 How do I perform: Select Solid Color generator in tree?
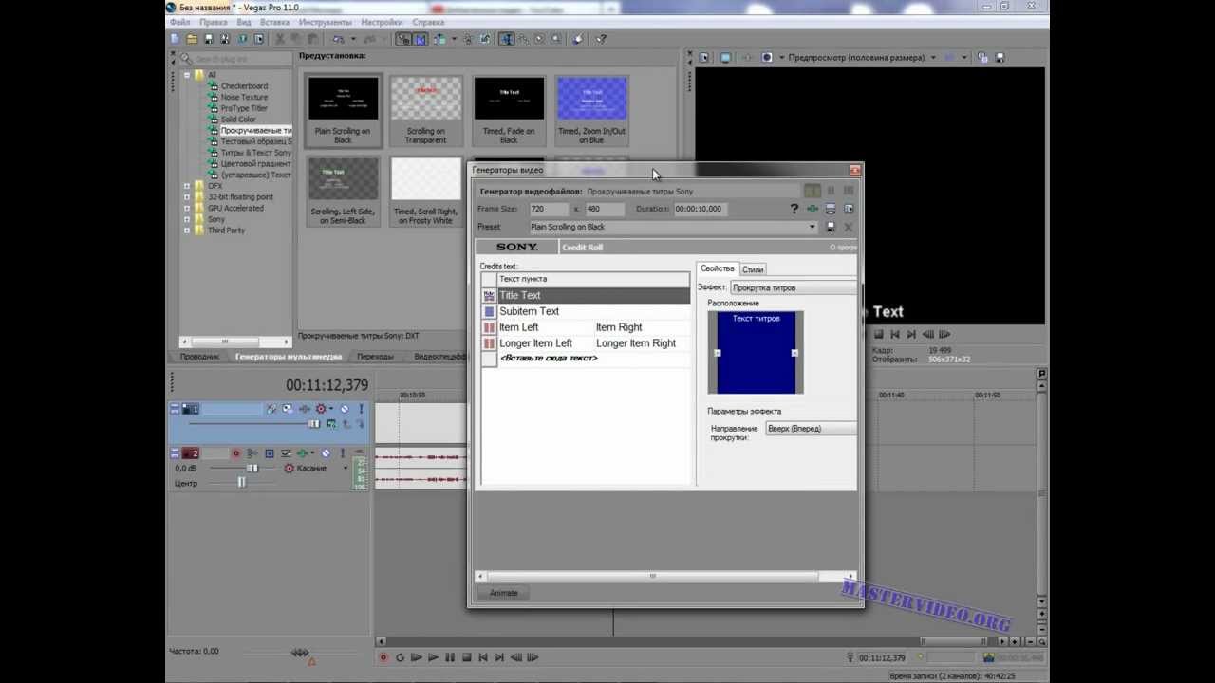[238, 120]
